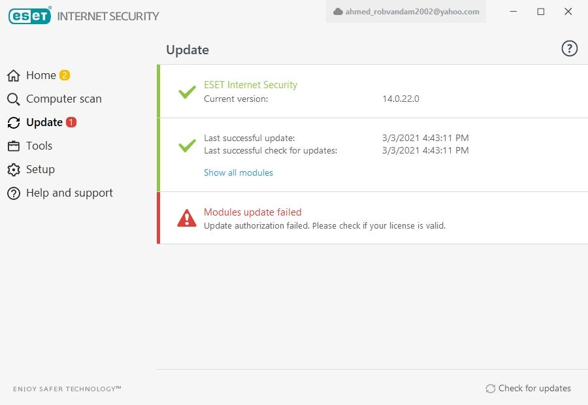Image resolution: width=588 pixels, height=405 pixels.
Task: Click the red warning triangle icon
Action: click(187, 218)
